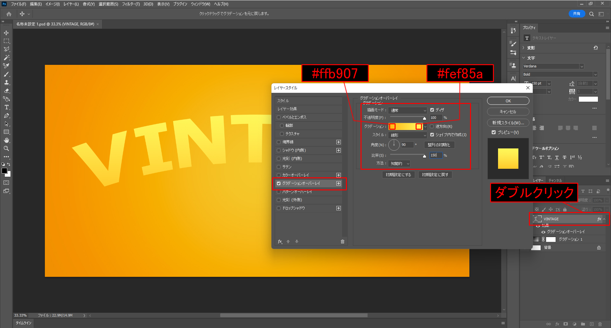Uncheck the ディザ checkbox

pos(432,110)
